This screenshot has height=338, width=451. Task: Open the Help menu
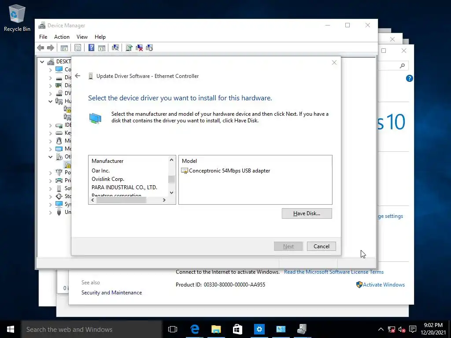[100, 37]
